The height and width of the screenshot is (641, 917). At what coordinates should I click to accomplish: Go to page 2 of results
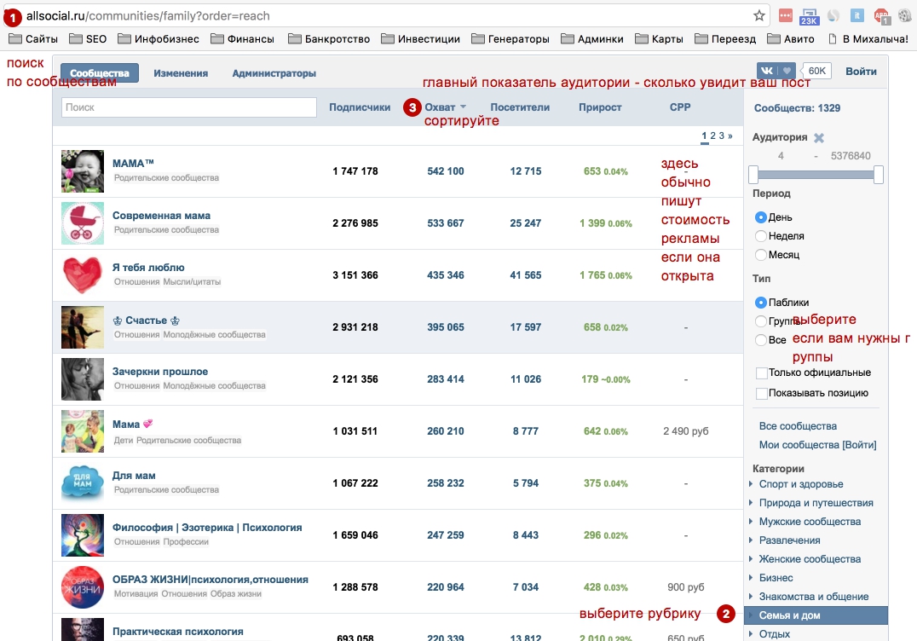[x=713, y=136]
